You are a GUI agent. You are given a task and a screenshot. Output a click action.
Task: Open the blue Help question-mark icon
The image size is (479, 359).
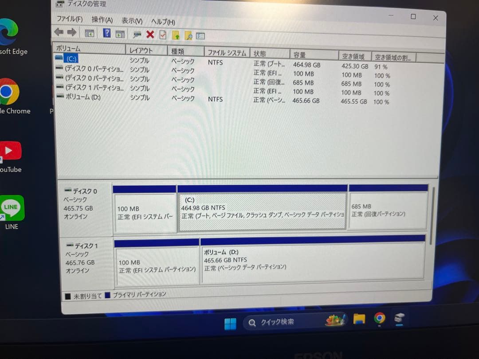[106, 33]
